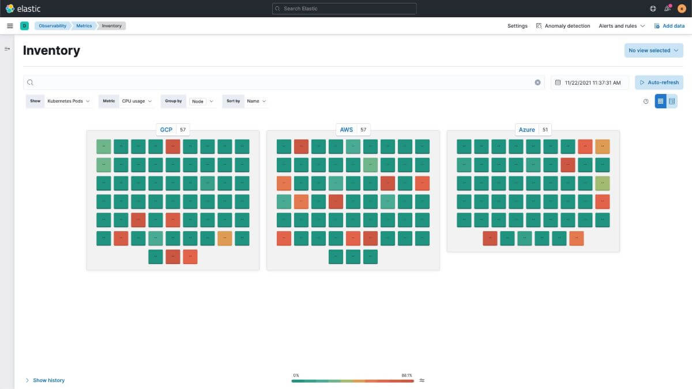Open the Kubernetes Pods show dropdown
This screenshot has height=389, width=692.
(x=68, y=101)
